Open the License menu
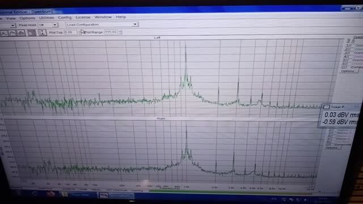 point(83,17)
